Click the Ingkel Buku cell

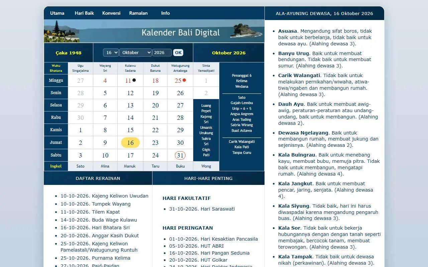180,166
